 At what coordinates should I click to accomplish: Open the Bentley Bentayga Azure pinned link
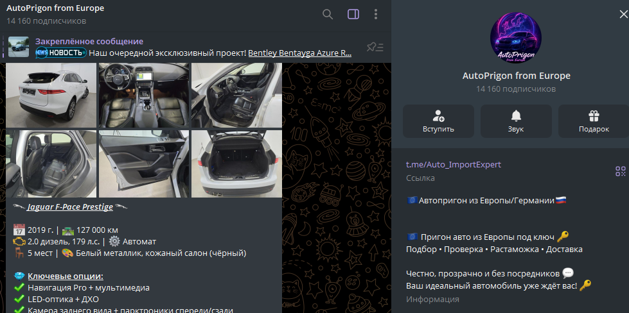[x=299, y=53]
